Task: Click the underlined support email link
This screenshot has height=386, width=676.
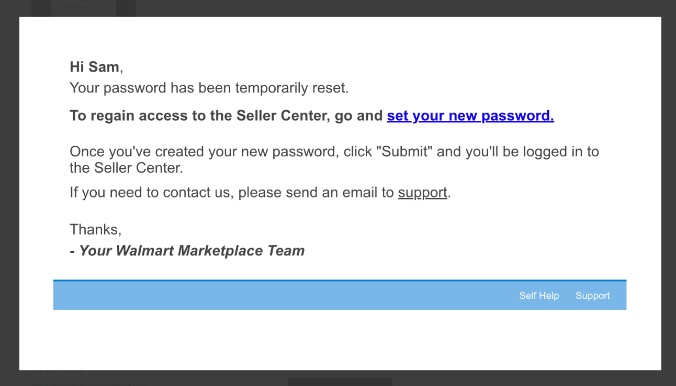Action: coord(422,193)
